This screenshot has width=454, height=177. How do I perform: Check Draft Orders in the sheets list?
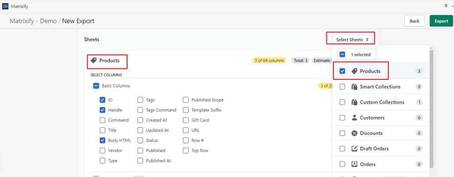[342, 149]
